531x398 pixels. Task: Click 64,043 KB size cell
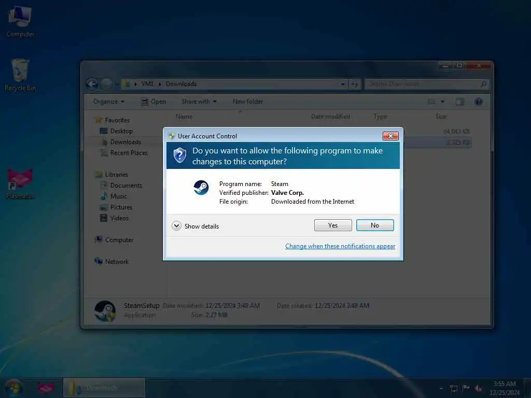(456, 131)
